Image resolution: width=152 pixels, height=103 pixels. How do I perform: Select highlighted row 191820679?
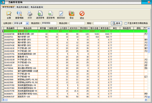click(75, 31)
